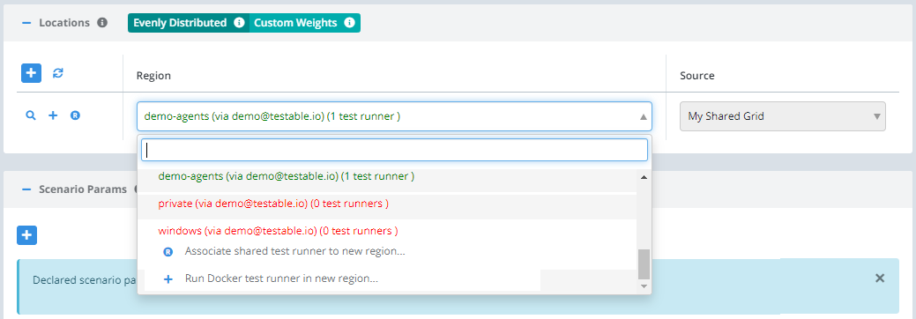This screenshot has width=916, height=319.
Task: Click plus icon beside Run Docker test runner
Action: coord(168,279)
